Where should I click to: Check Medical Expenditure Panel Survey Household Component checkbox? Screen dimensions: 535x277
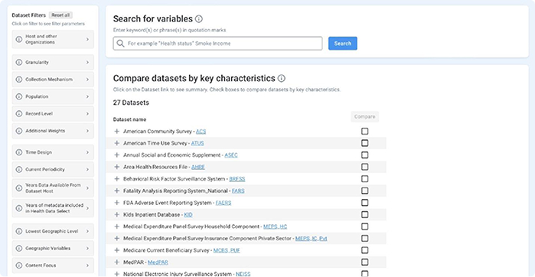pyautogui.click(x=365, y=226)
